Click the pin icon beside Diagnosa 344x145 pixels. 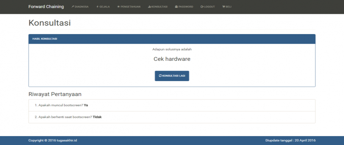coord(73,7)
